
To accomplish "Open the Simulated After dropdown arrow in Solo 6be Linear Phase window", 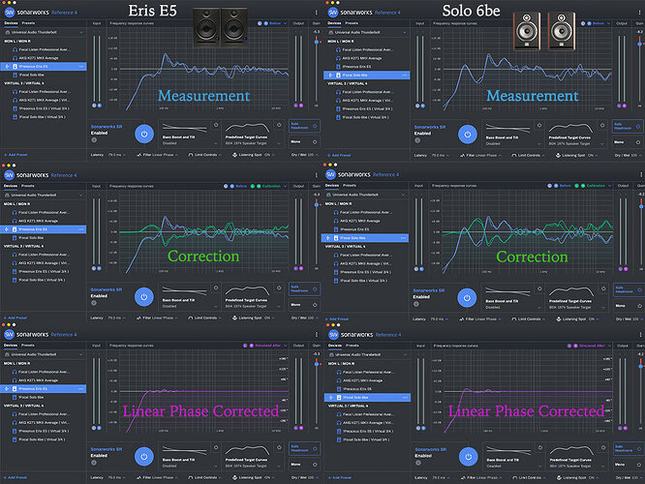I will [x=609, y=346].
